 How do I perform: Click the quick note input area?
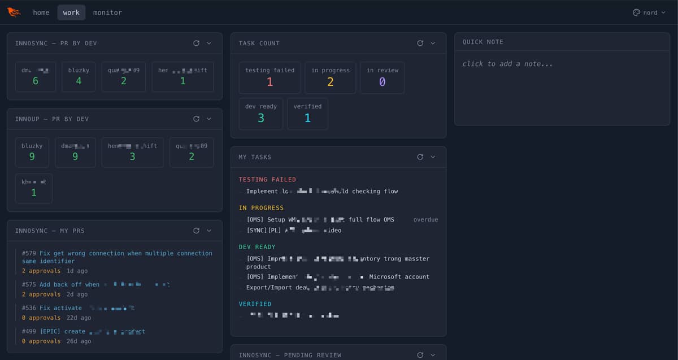click(562, 85)
